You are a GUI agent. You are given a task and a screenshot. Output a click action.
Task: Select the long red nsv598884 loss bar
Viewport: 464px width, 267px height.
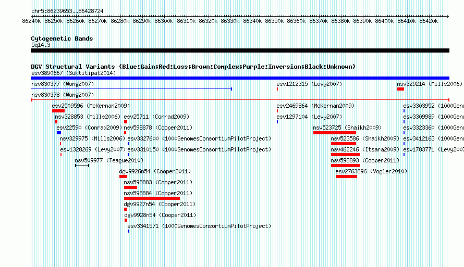tap(152, 198)
